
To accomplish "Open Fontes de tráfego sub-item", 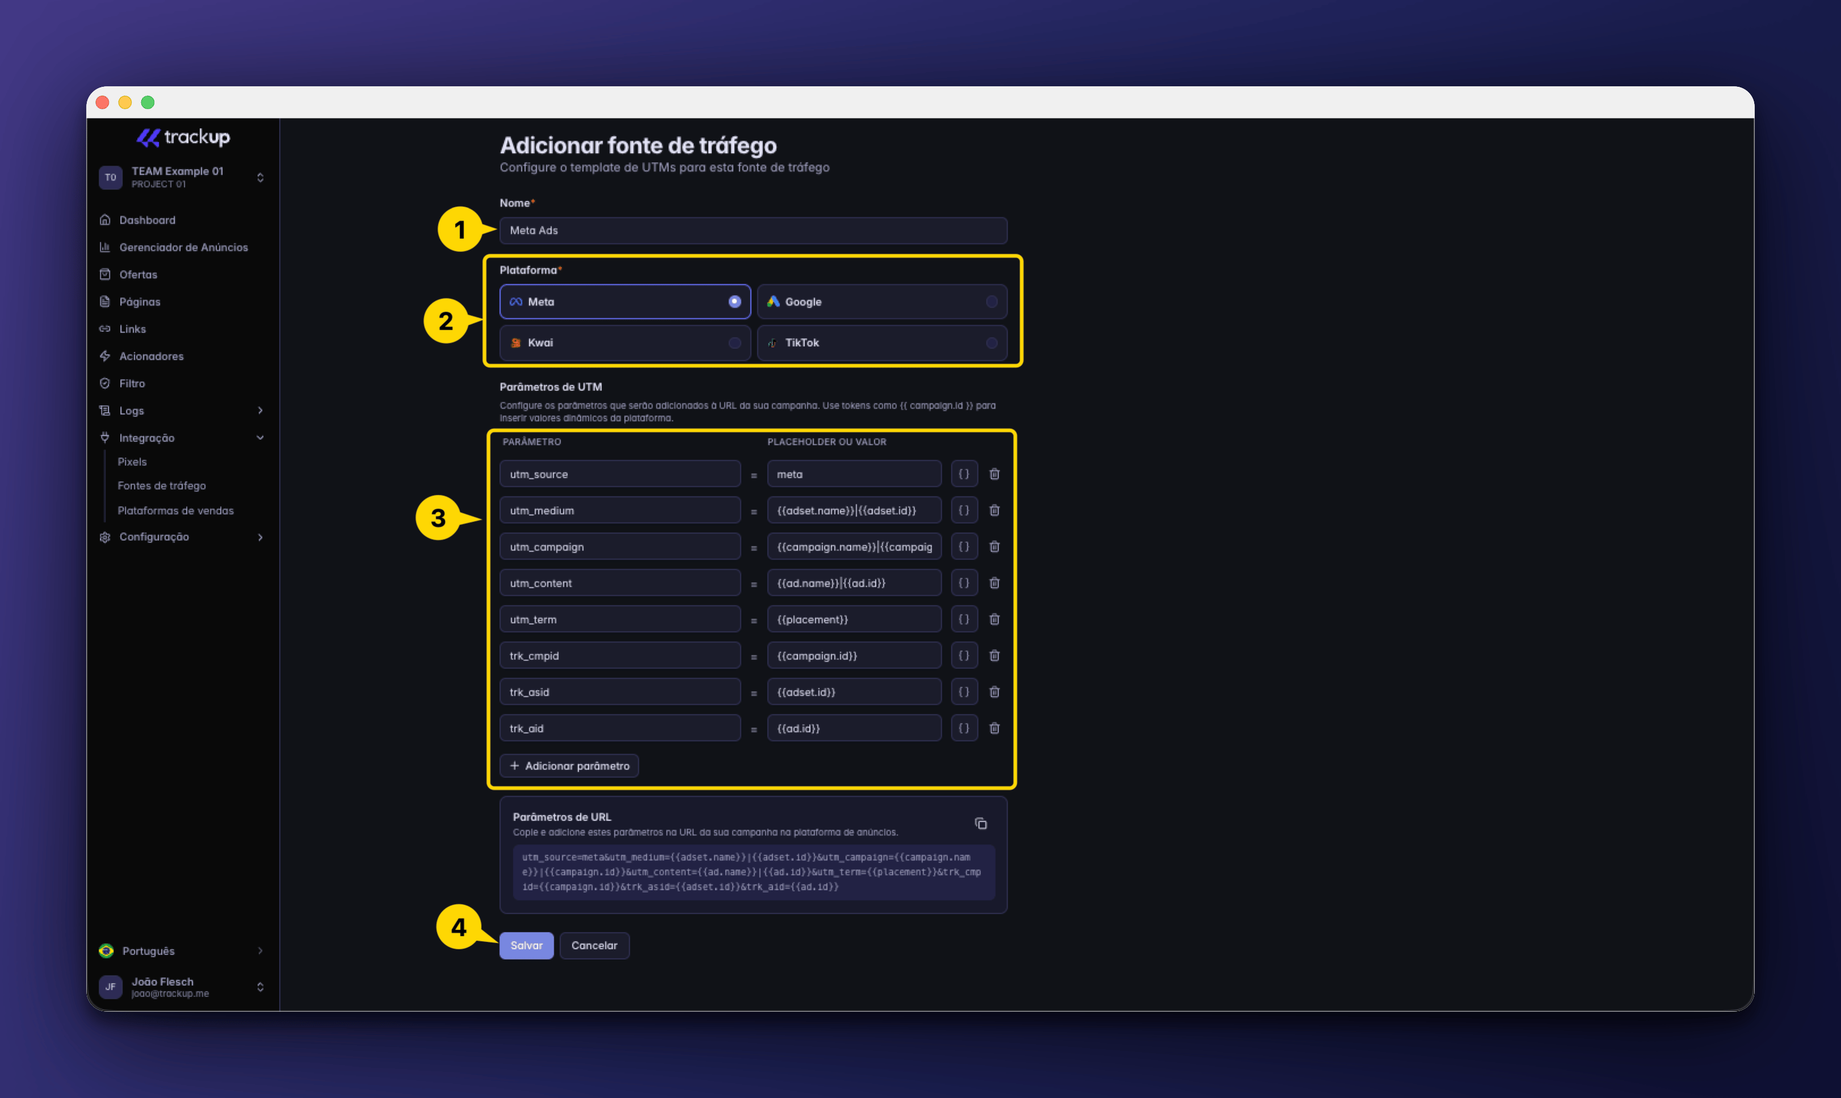I will coord(162,486).
